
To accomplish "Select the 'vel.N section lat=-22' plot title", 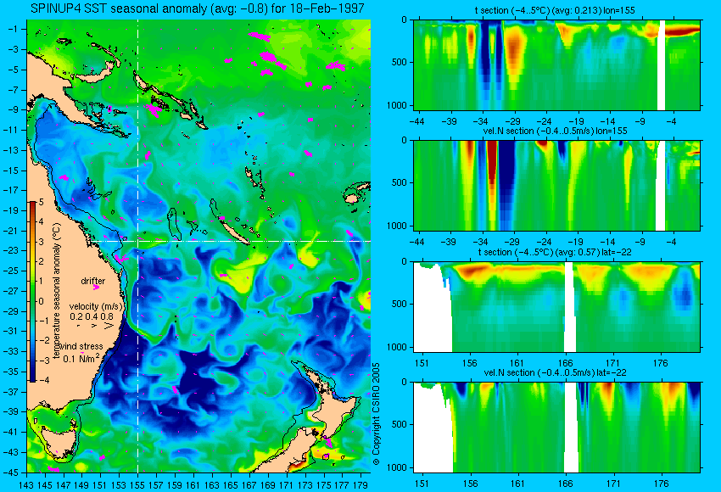I will tap(555, 373).
